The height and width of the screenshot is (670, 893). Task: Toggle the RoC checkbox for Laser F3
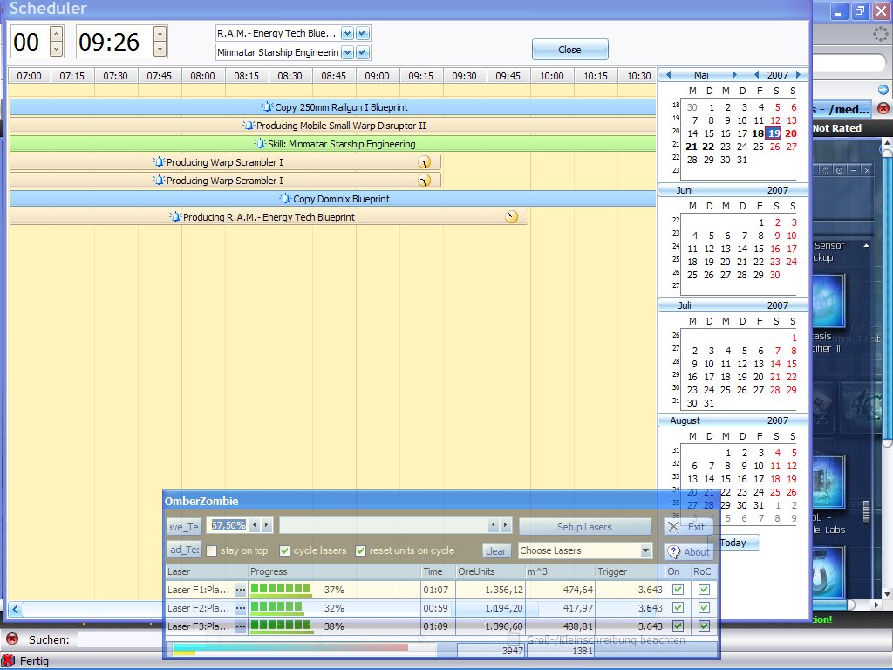(x=705, y=626)
